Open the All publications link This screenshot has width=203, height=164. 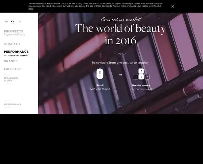(13, 104)
